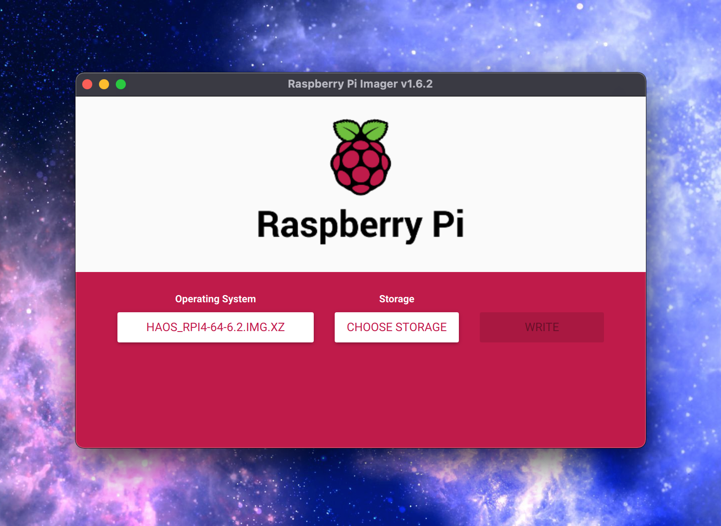Click the HAOS_RPI4-64-6.2.IMG.XZ operating system button
The image size is (721, 526).
(216, 327)
